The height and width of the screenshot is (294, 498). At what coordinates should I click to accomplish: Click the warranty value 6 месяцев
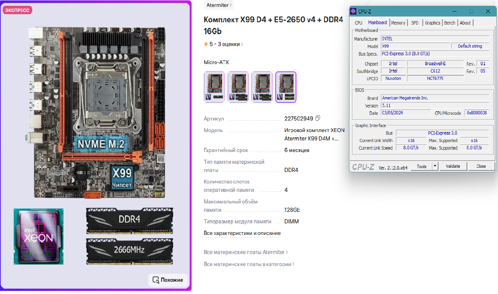[x=297, y=150]
